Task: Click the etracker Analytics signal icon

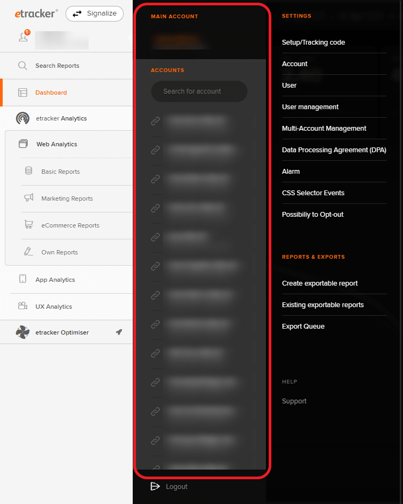Action: [x=23, y=118]
